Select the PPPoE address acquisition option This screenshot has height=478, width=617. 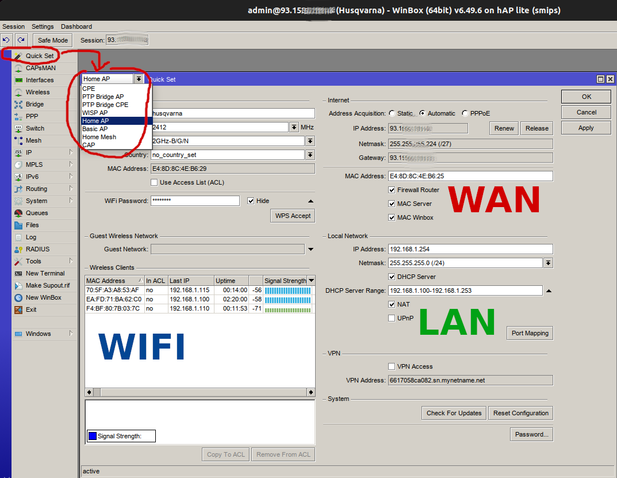tap(465, 113)
